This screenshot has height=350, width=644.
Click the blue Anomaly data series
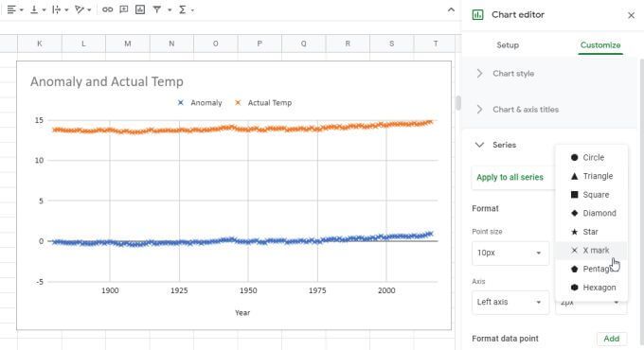[x=242, y=241]
